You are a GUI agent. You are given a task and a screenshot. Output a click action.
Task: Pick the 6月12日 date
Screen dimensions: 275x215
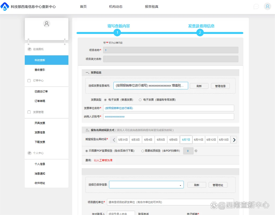point(211,140)
